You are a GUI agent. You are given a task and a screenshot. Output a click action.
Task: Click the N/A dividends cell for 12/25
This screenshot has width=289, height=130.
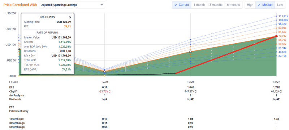(x=104, y=99)
